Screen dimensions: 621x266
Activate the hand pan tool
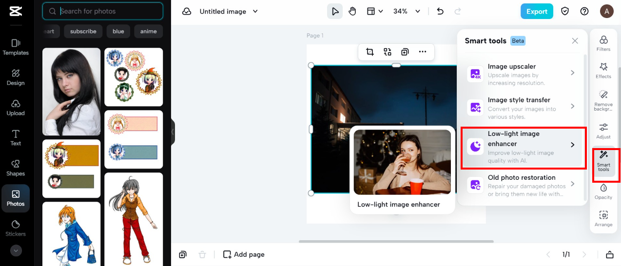click(x=352, y=11)
